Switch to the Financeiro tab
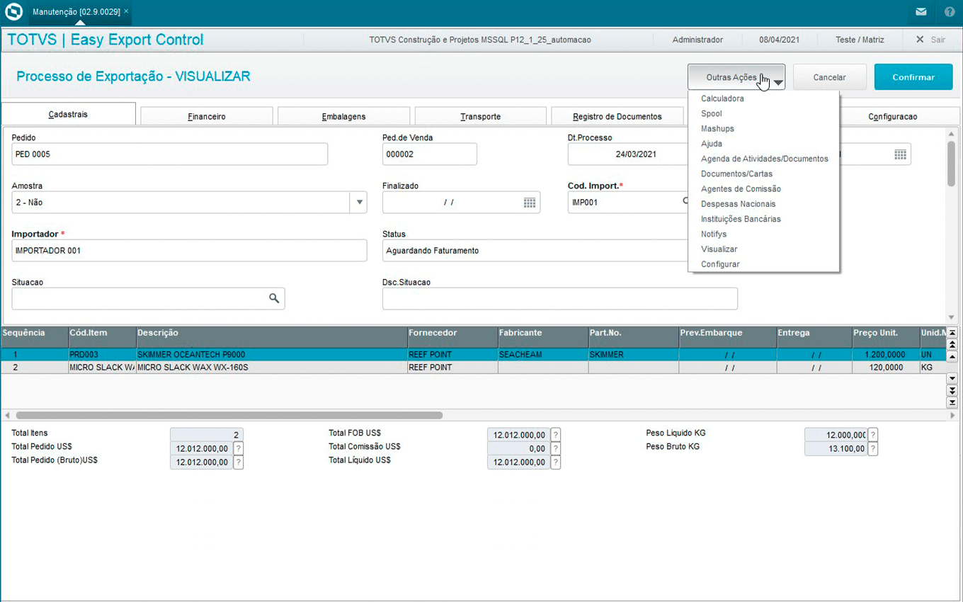Image resolution: width=963 pixels, height=602 pixels. (207, 116)
